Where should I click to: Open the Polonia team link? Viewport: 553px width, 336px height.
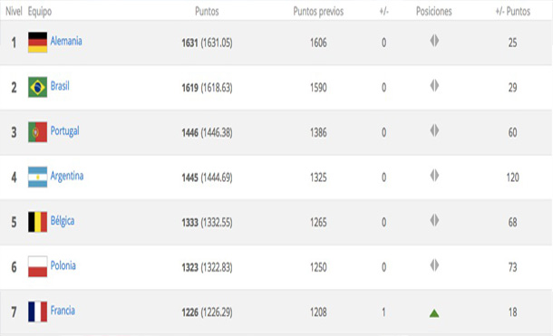[x=63, y=265]
